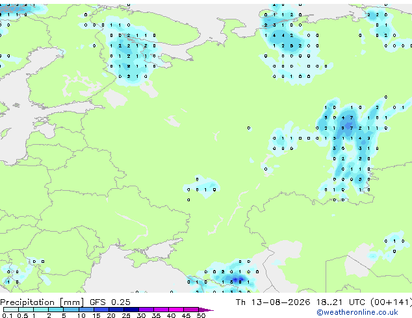Click the '0.5' legend value
The image size is (412, 318).
[22, 315]
